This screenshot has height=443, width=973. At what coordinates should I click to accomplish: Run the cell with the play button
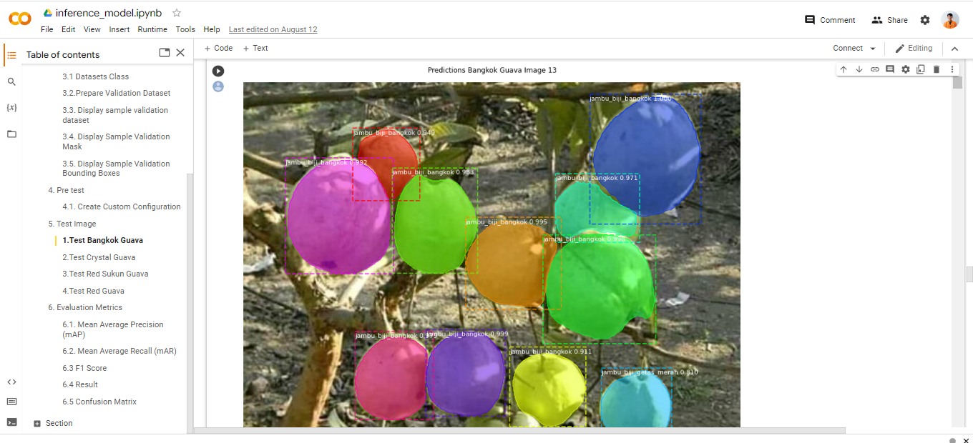pos(218,71)
